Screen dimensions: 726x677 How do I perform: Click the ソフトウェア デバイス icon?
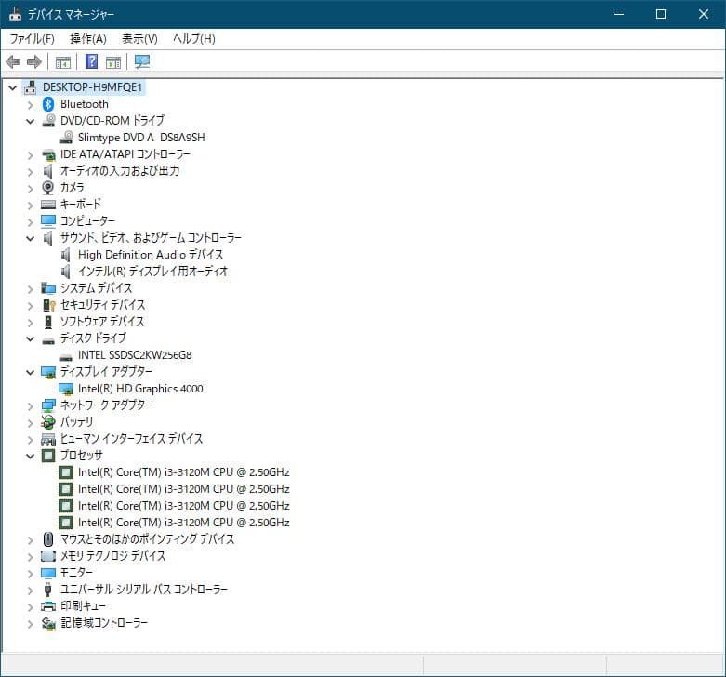[48, 322]
